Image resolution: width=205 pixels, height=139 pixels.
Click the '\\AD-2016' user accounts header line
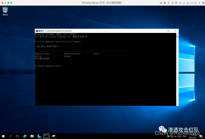pos(47,46)
